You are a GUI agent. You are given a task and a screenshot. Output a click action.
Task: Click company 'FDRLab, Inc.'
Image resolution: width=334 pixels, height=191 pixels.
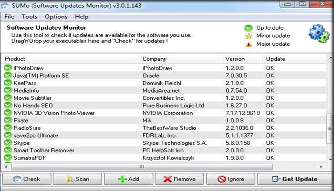click(x=159, y=135)
